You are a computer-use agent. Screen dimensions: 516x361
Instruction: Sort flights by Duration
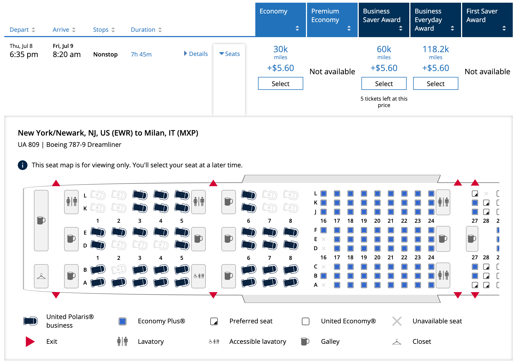146,30
